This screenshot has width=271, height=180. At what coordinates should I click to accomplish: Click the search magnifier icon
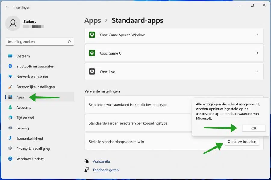(x=69, y=41)
